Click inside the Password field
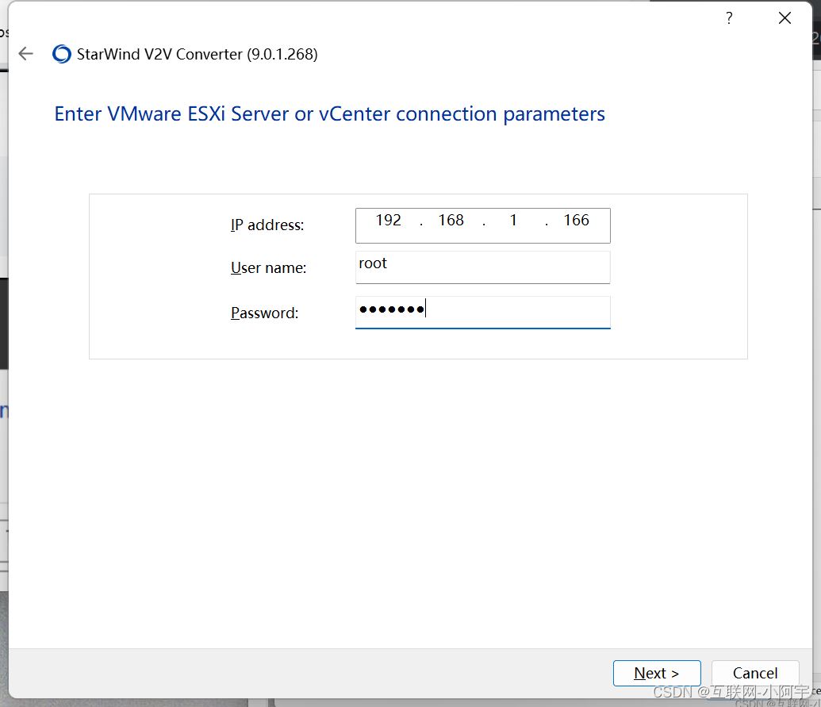Screen dimensions: 821x707 click(483, 313)
